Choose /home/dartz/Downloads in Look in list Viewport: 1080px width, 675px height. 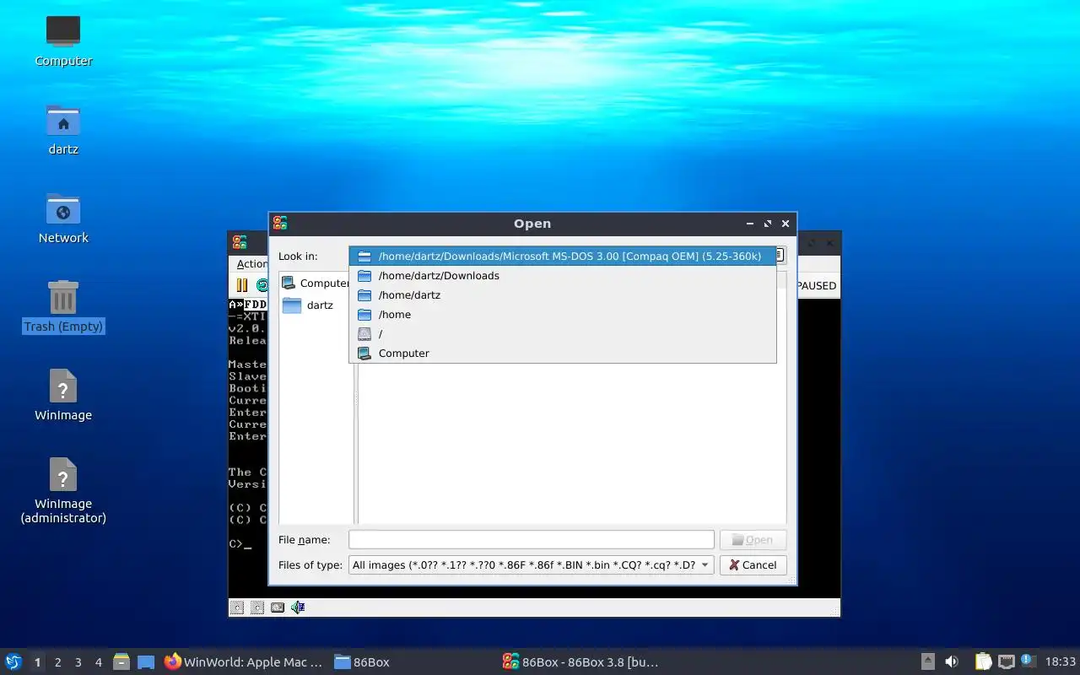pyautogui.click(x=563, y=275)
